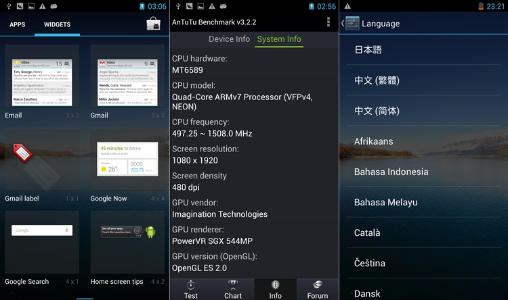Go back via the Language back chevron
The height and width of the screenshot is (300, 508).
pos(343,23)
